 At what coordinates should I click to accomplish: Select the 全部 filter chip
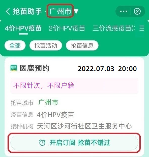15,46
